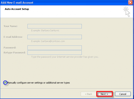Screen dimensions: 134x99
Task: Focus the Your Name input field
Action: coord(55,26)
